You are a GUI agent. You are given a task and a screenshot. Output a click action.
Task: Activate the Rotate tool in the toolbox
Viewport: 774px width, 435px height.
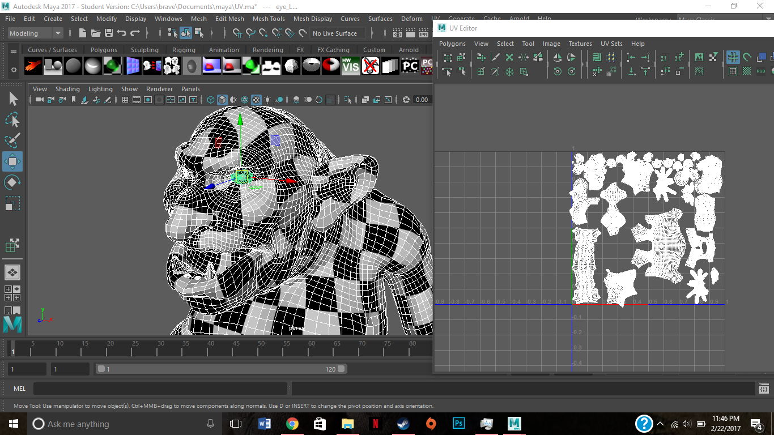12,182
